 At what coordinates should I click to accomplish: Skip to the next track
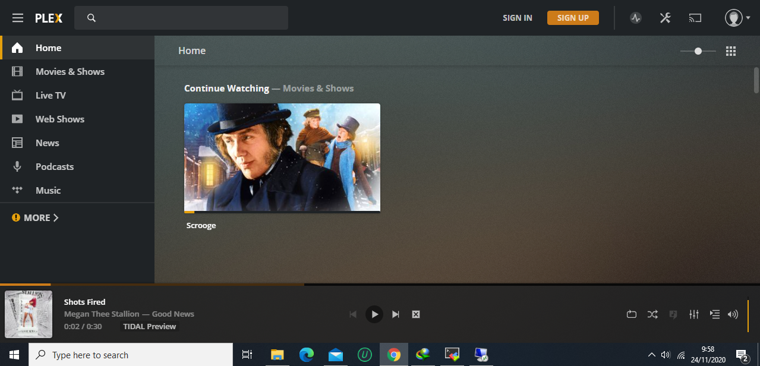tap(396, 314)
